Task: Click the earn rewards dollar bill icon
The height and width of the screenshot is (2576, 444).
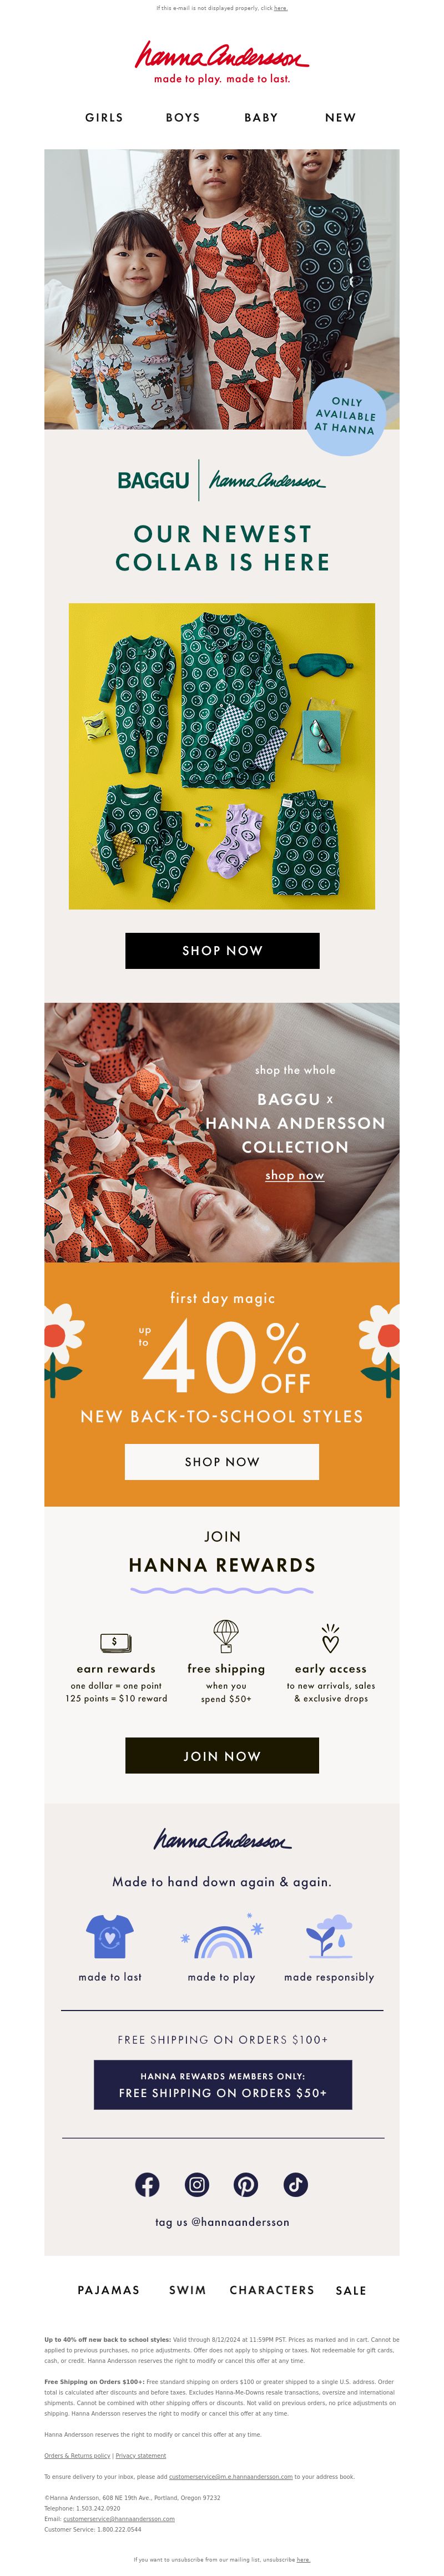Action: pyautogui.click(x=116, y=1642)
